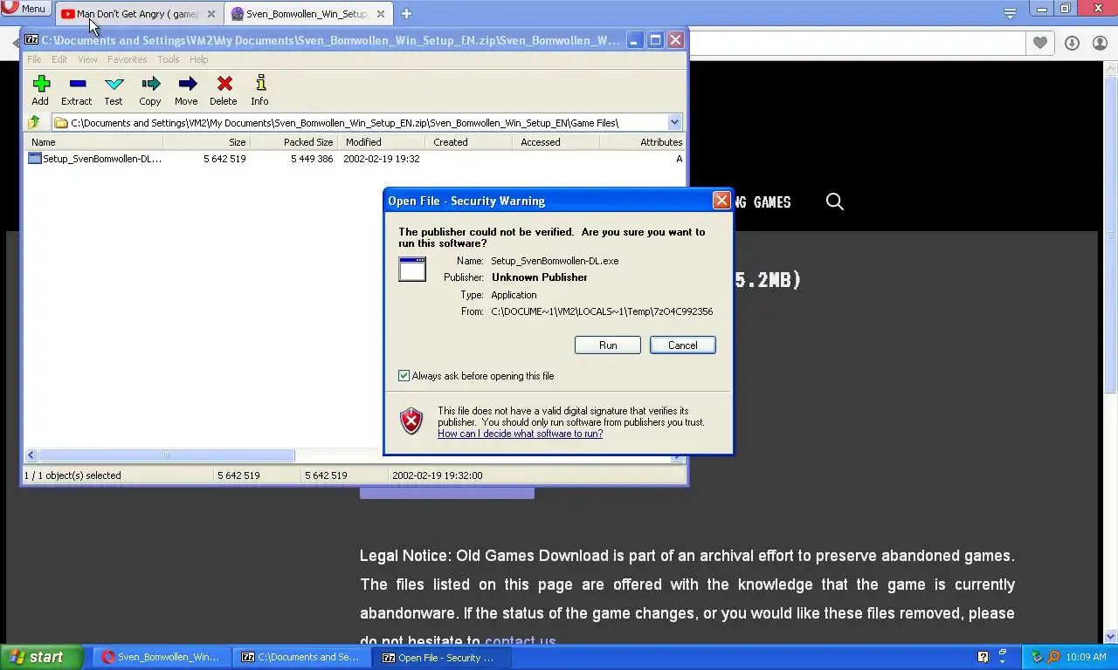Open the browser profile icon
This screenshot has height=670, width=1118.
[x=1100, y=43]
